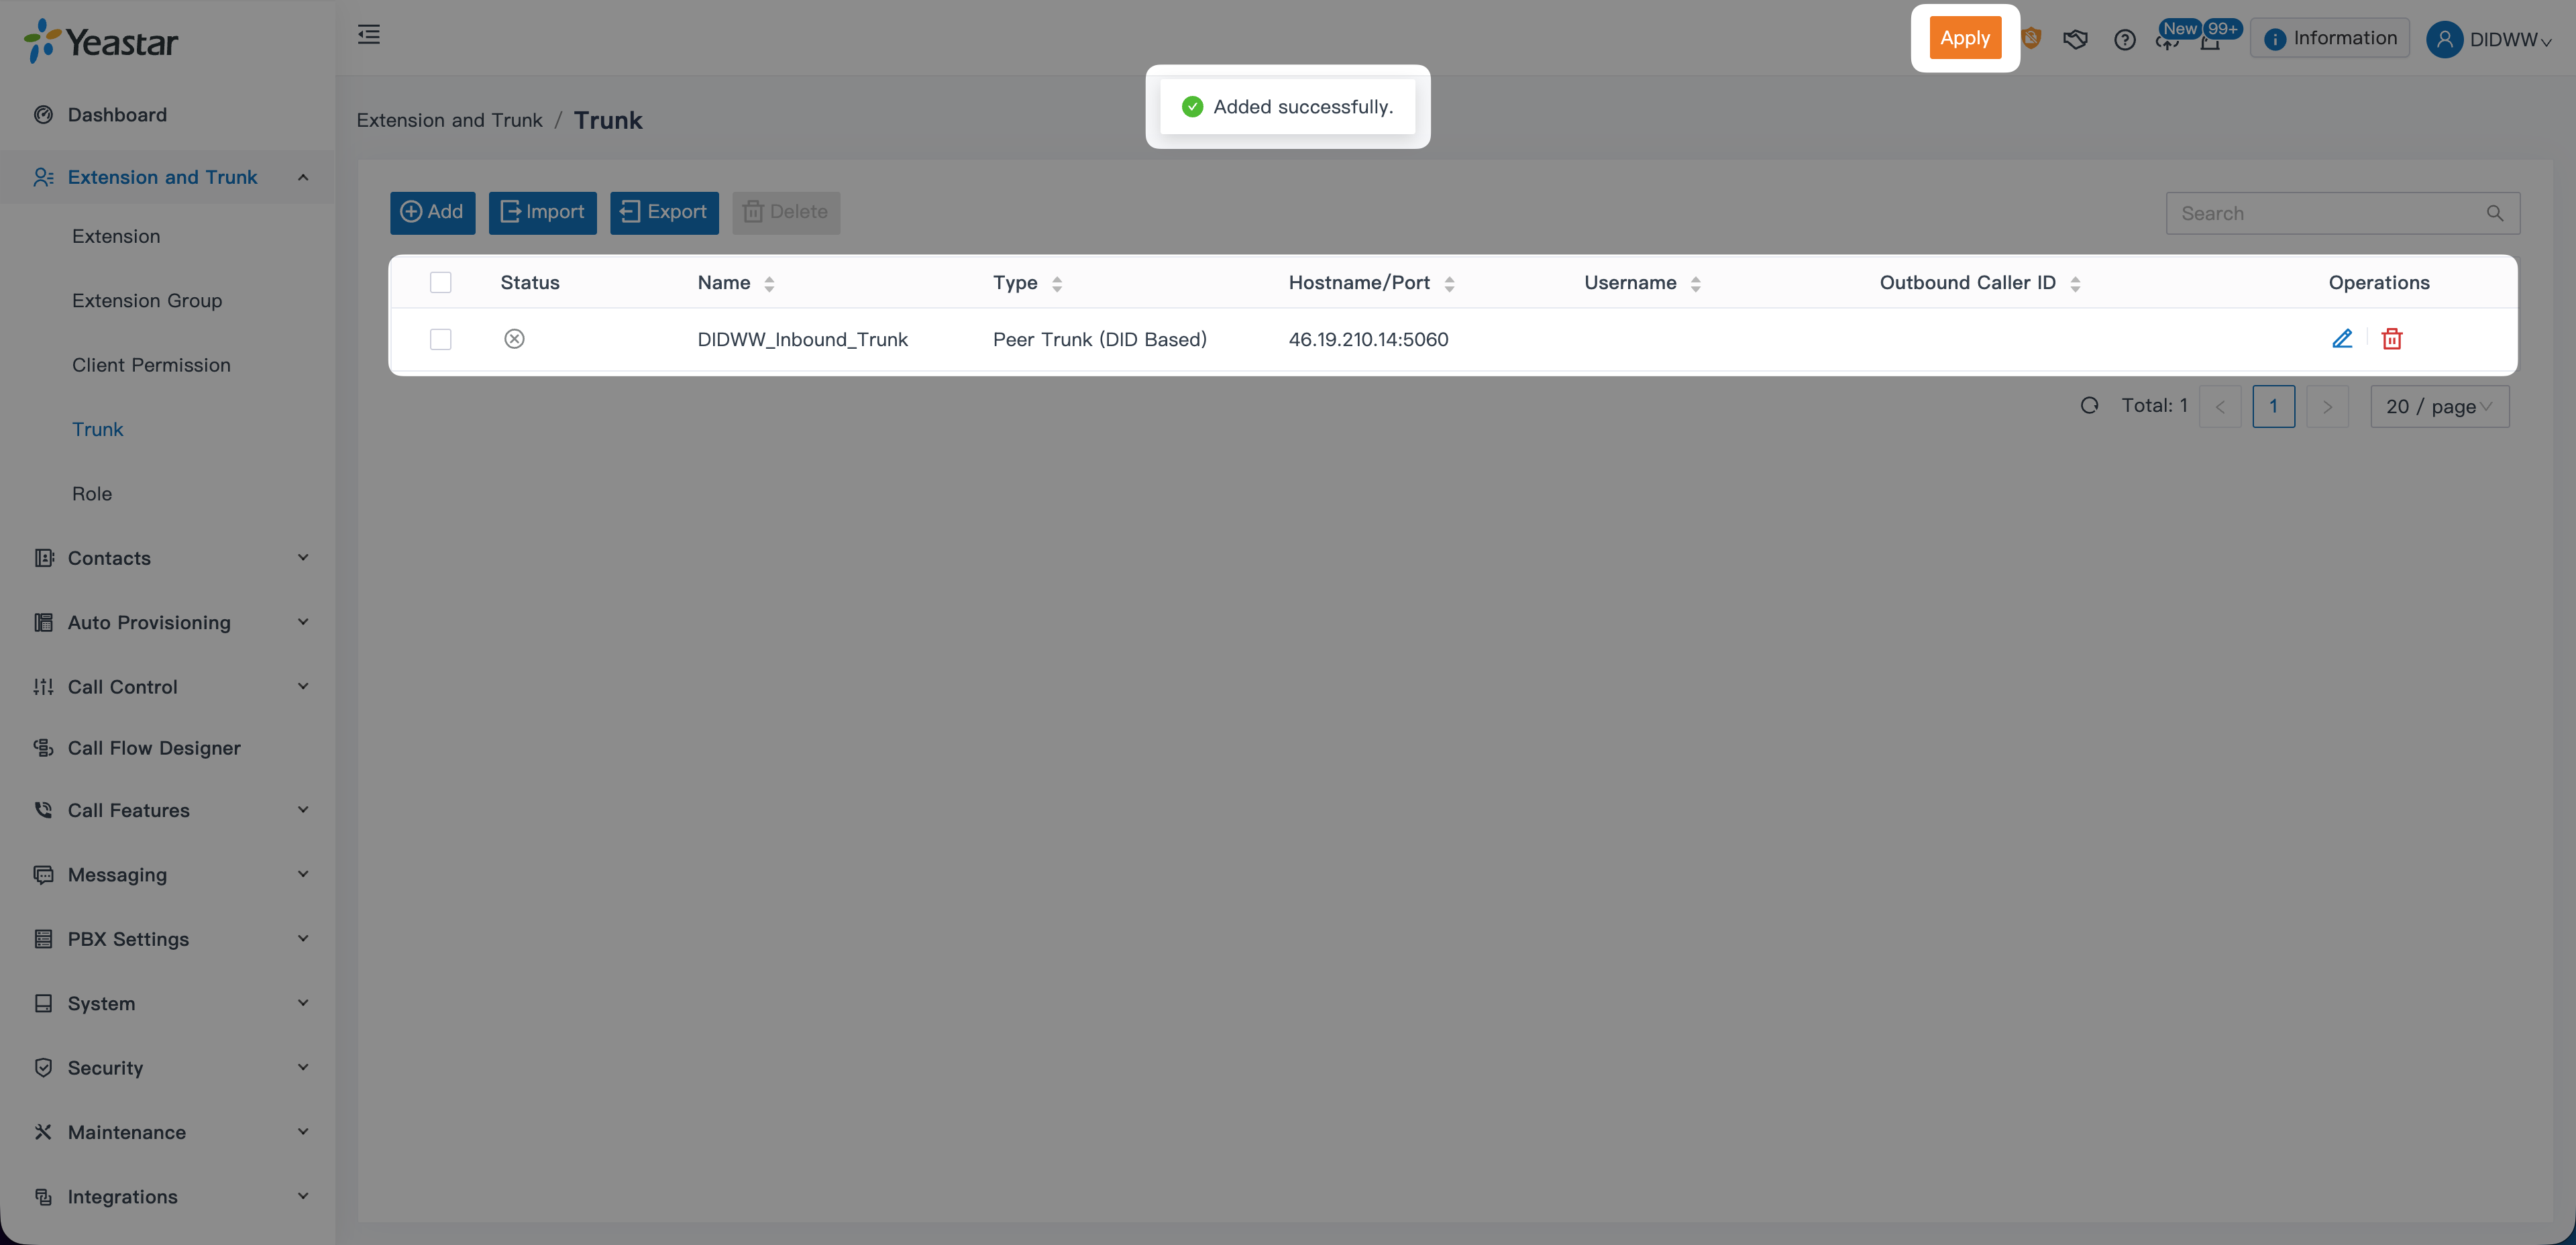Click the edit pencil icon for DIDWW_Inbound_Trunk
Screen dimensions: 2576x1245
point(2341,339)
